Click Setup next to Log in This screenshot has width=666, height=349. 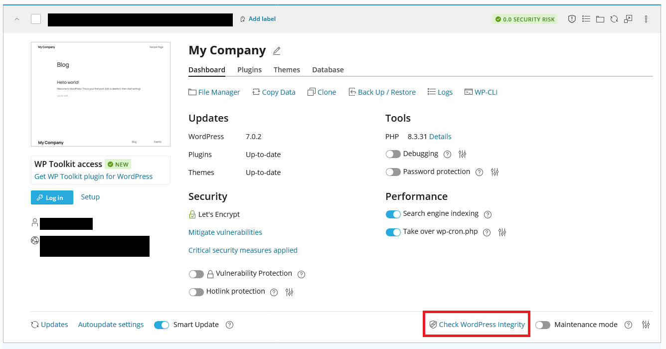[90, 197]
